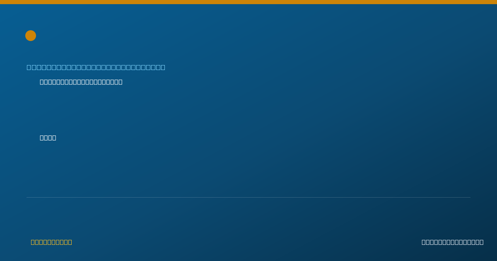The width and height of the screenshot is (497, 261).
Task: Select the white subtitle line under the headline
Action: click(x=81, y=82)
